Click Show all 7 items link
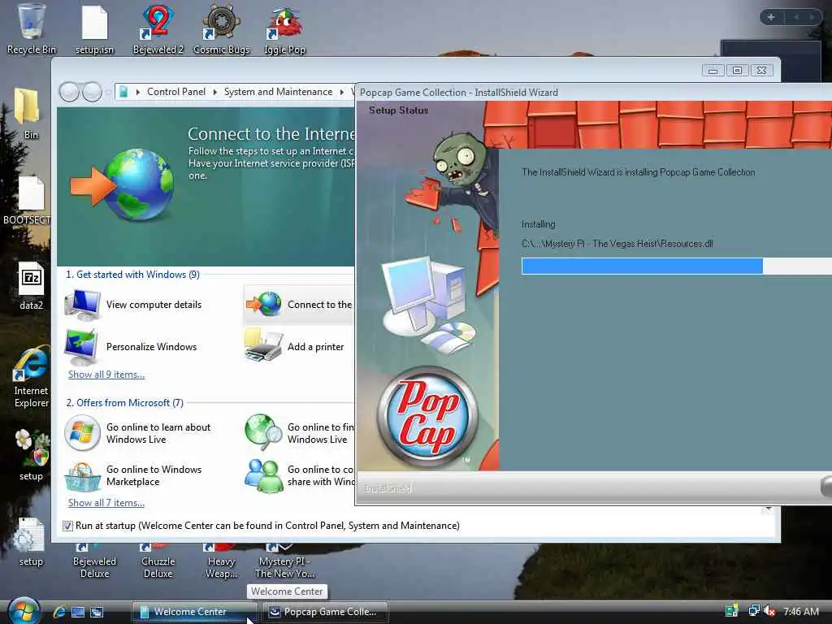 [x=106, y=503]
